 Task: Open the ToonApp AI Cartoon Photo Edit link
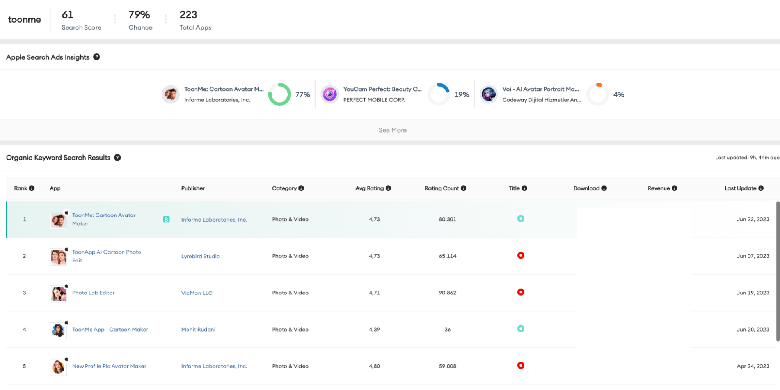107,256
